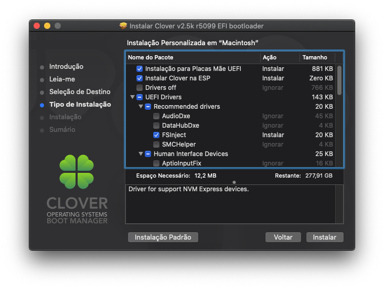384x289 pixels.
Task: Select the FSInject row name
Action: pos(174,135)
